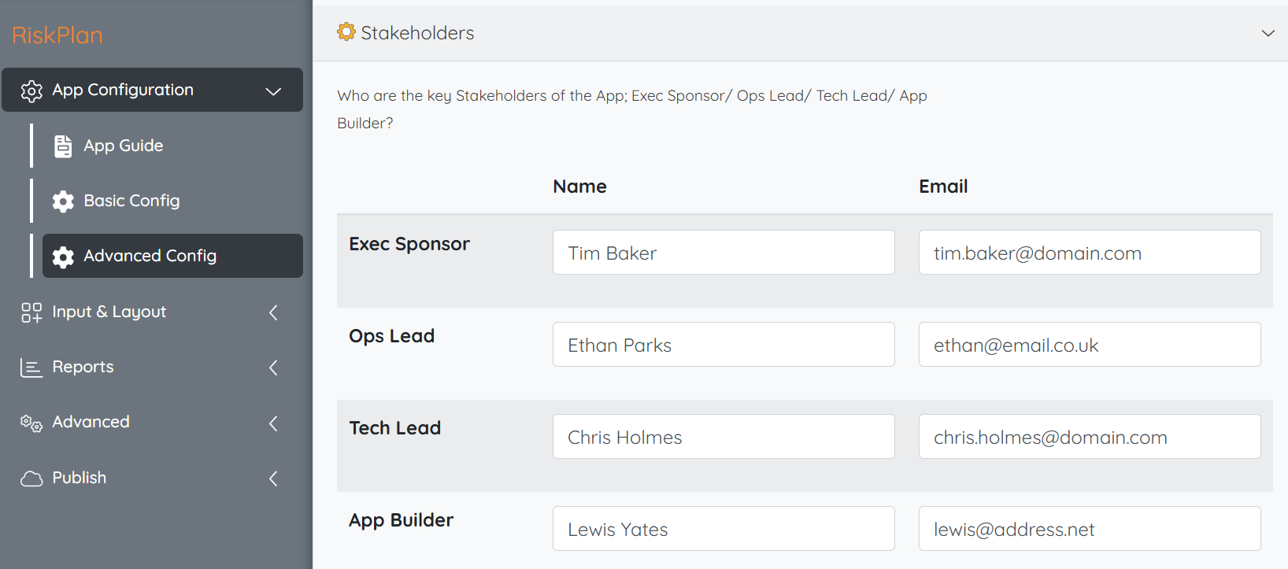Collapse the Stakeholders panel chevron
Screen dimensions: 1288x569
click(1268, 33)
